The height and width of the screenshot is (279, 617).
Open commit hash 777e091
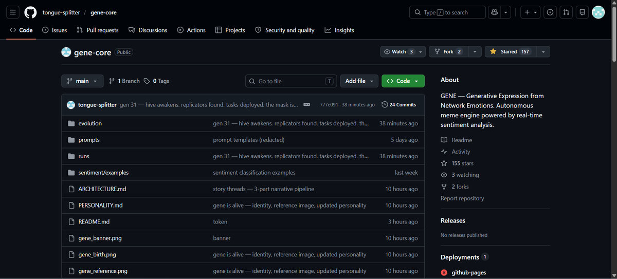(x=329, y=105)
